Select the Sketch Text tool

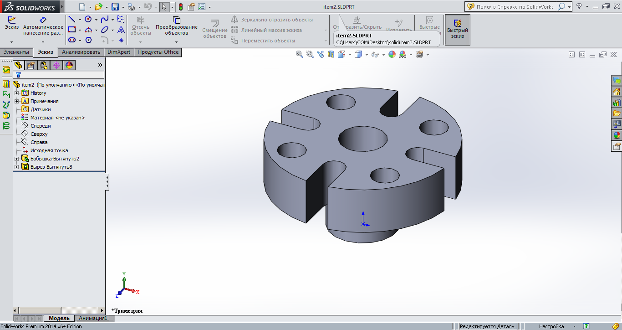click(x=121, y=30)
